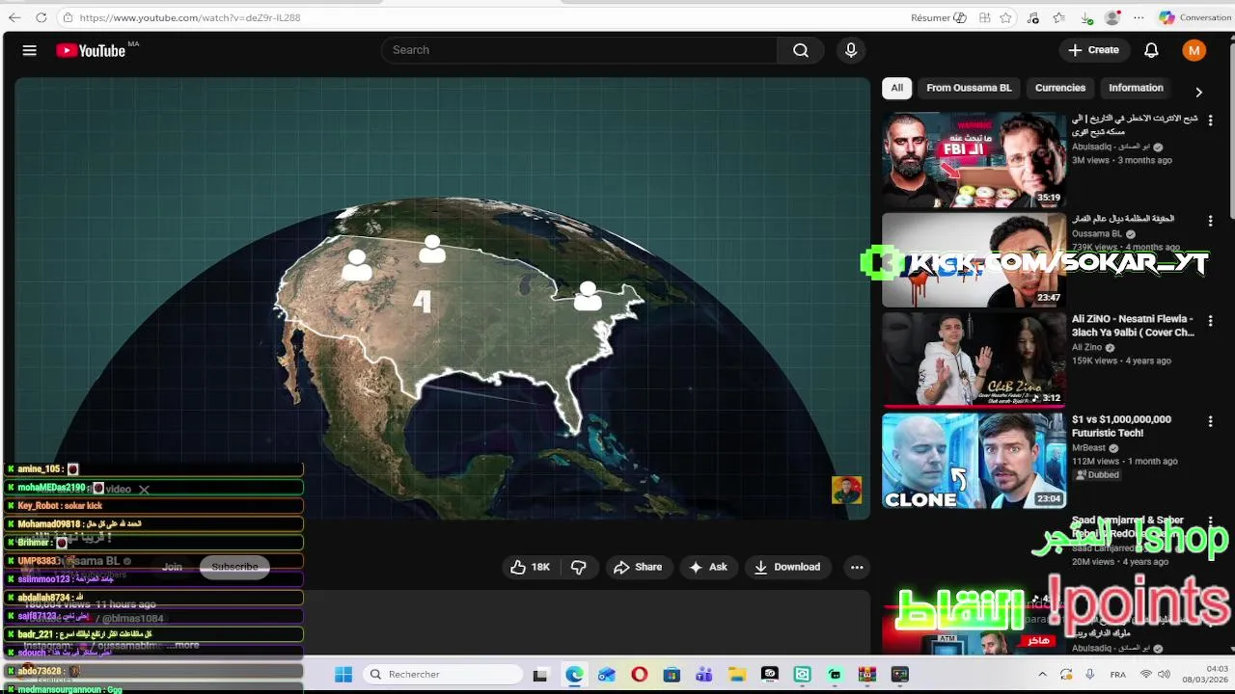The height and width of the screenshot is (694, 1235).
Task: Open the 3:12 Ali ZINO video thumbnail
Action: tap(974, 360)
